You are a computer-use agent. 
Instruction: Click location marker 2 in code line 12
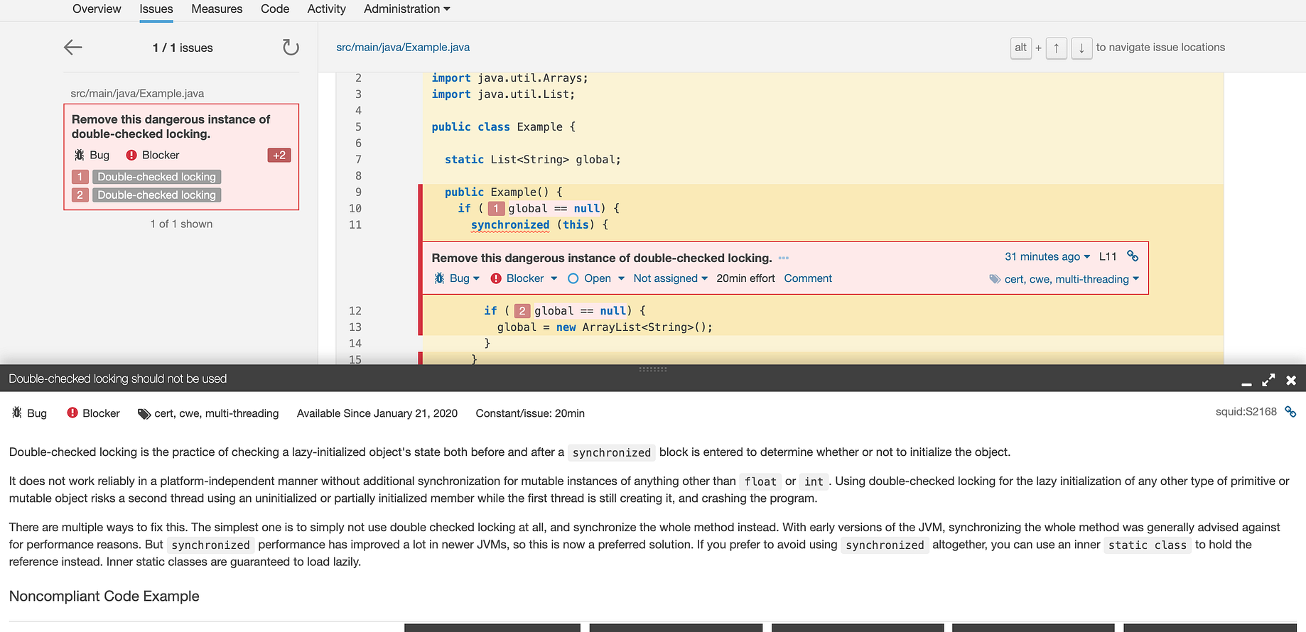click(x=522, y=310)
